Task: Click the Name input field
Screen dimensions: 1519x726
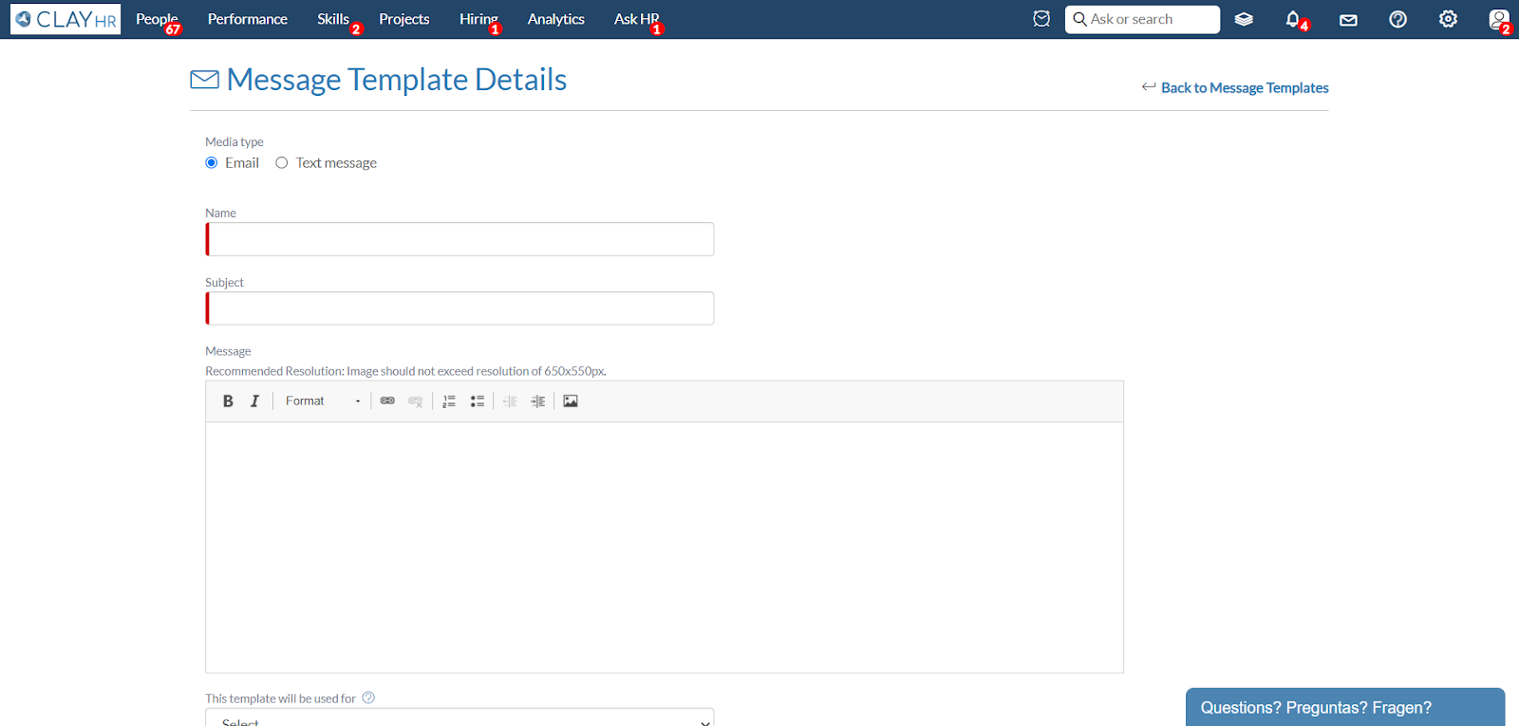Action: point(459,239)
